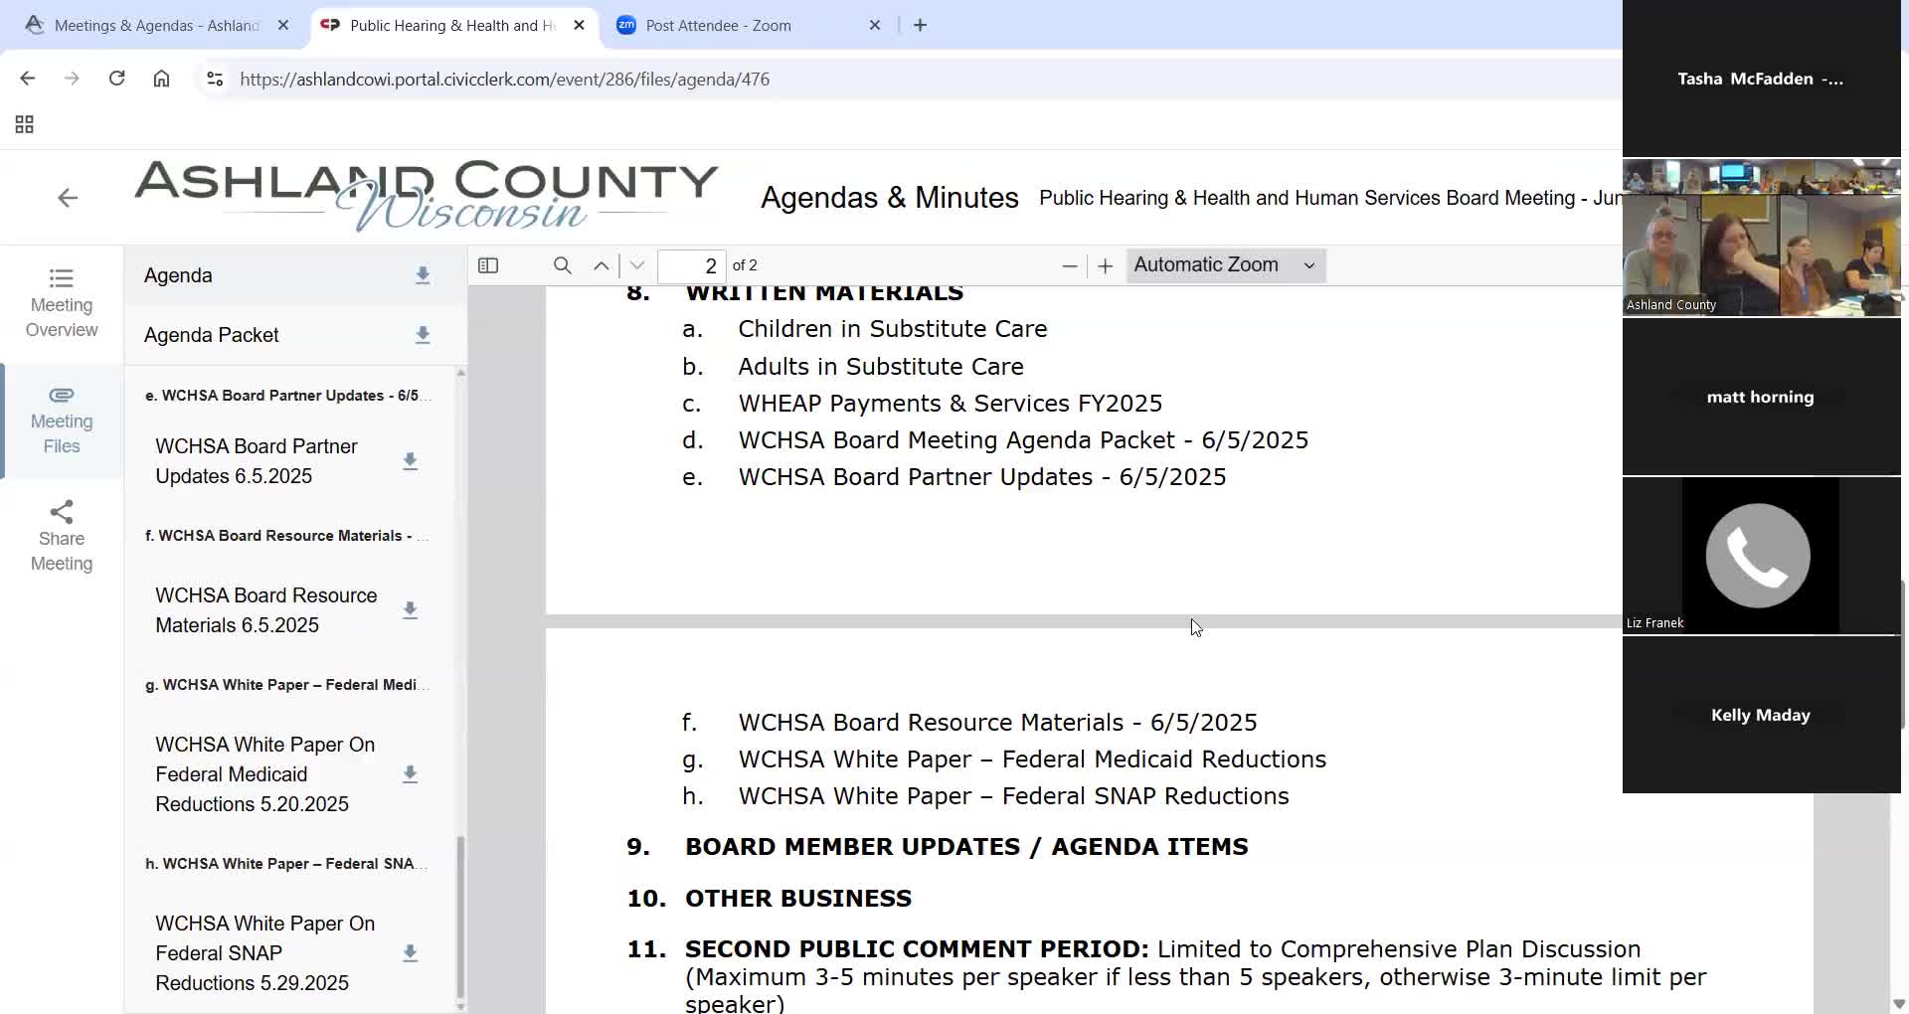Screen dimensions: 1909x1014
Task: Reload the current page
Action: (116, 79)
